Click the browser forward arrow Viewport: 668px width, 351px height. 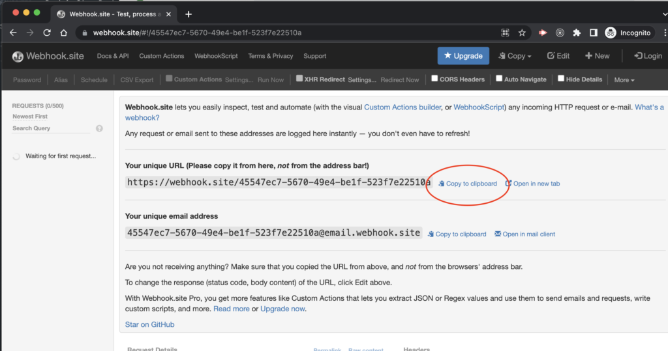(x=30, y=33)
